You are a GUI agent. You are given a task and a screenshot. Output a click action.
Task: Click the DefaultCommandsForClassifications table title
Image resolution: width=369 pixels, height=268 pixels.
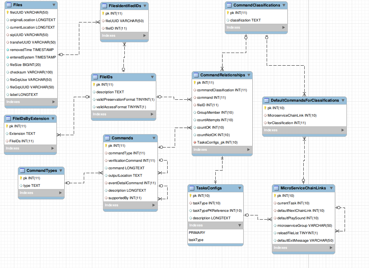point(305,100)
